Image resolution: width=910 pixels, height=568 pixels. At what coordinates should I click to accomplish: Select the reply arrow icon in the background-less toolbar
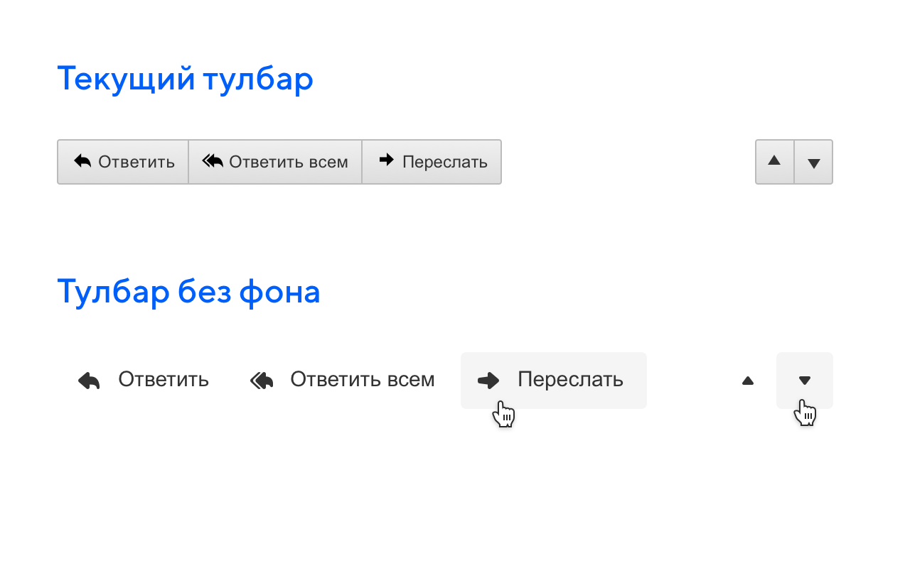(x=87, y=380)
